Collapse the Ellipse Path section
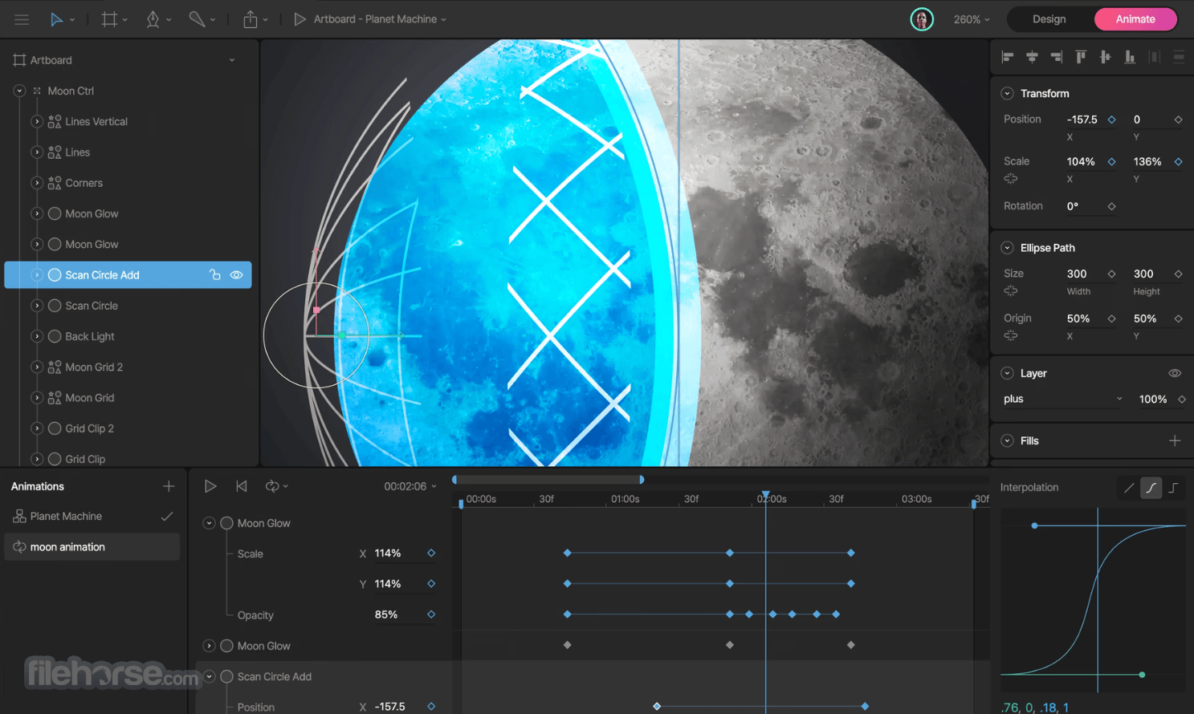1194x714 pixels. 1007,248
